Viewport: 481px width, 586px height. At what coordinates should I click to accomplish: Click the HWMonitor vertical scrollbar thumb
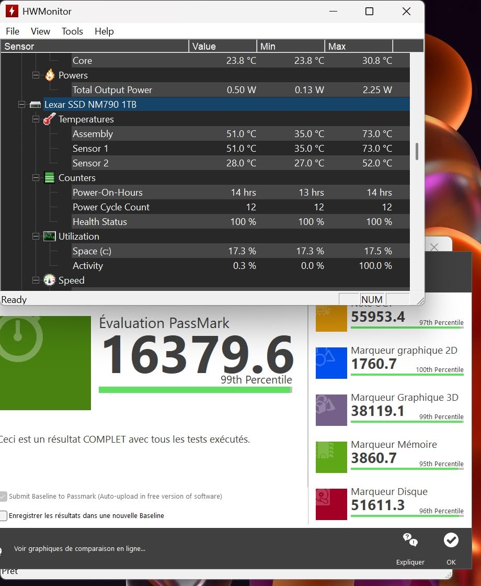click(417, 152)
